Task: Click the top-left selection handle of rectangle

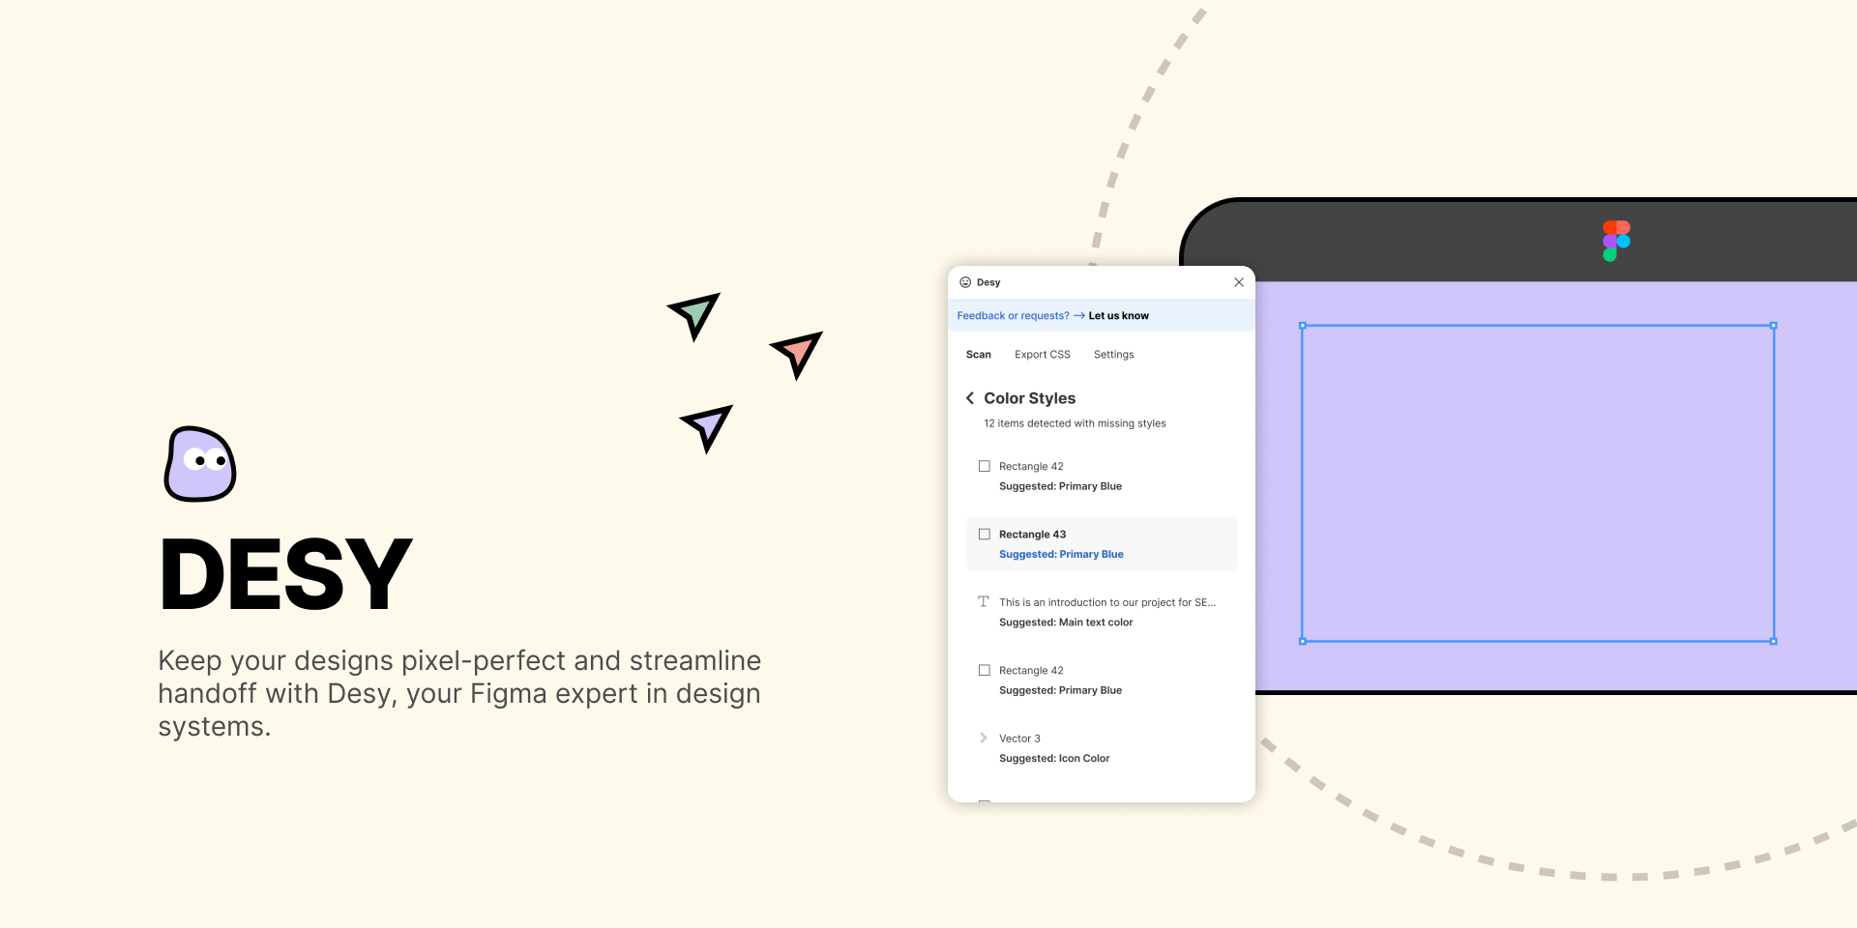Action: pyautogui.click(x=1303, y=326)
